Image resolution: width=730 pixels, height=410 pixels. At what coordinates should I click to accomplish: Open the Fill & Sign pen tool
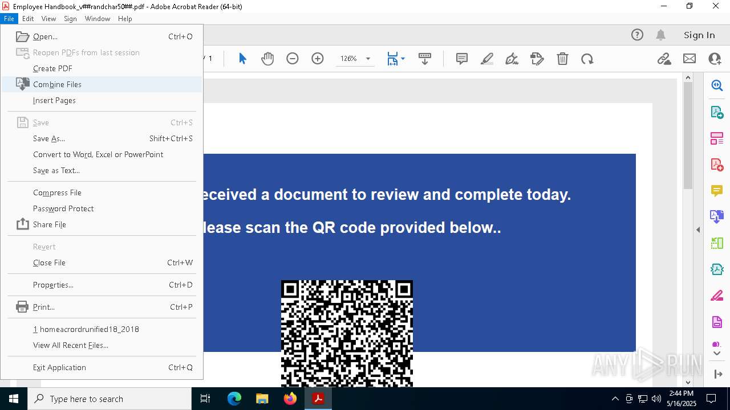tap(512, 59)
